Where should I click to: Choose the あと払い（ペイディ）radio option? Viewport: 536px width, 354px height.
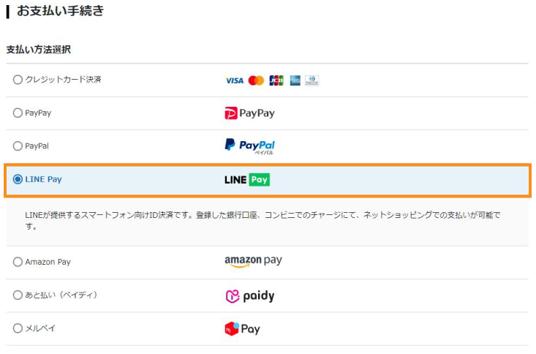click(x=18, y=295)
